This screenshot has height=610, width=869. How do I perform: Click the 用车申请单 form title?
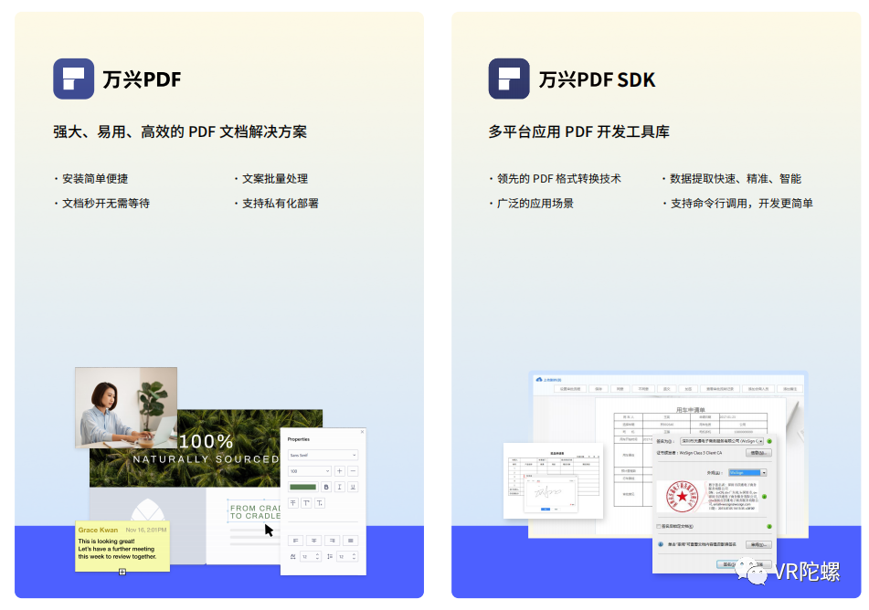pyautogui.click(x=691, y=410)
